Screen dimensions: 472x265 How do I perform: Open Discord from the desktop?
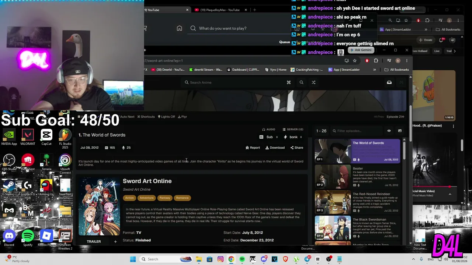coord(9,237)
